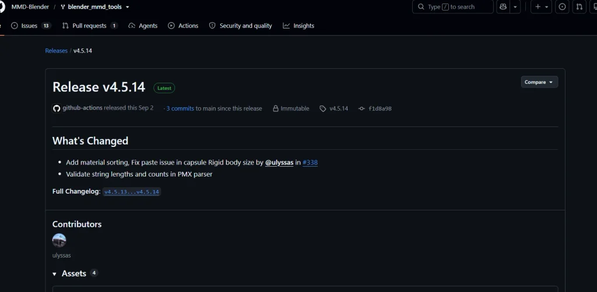Screen dimensions: 597x292
Task: Click the tag icon next to v4.5.14
Action: pyautogui.click(x=323, y=109)
